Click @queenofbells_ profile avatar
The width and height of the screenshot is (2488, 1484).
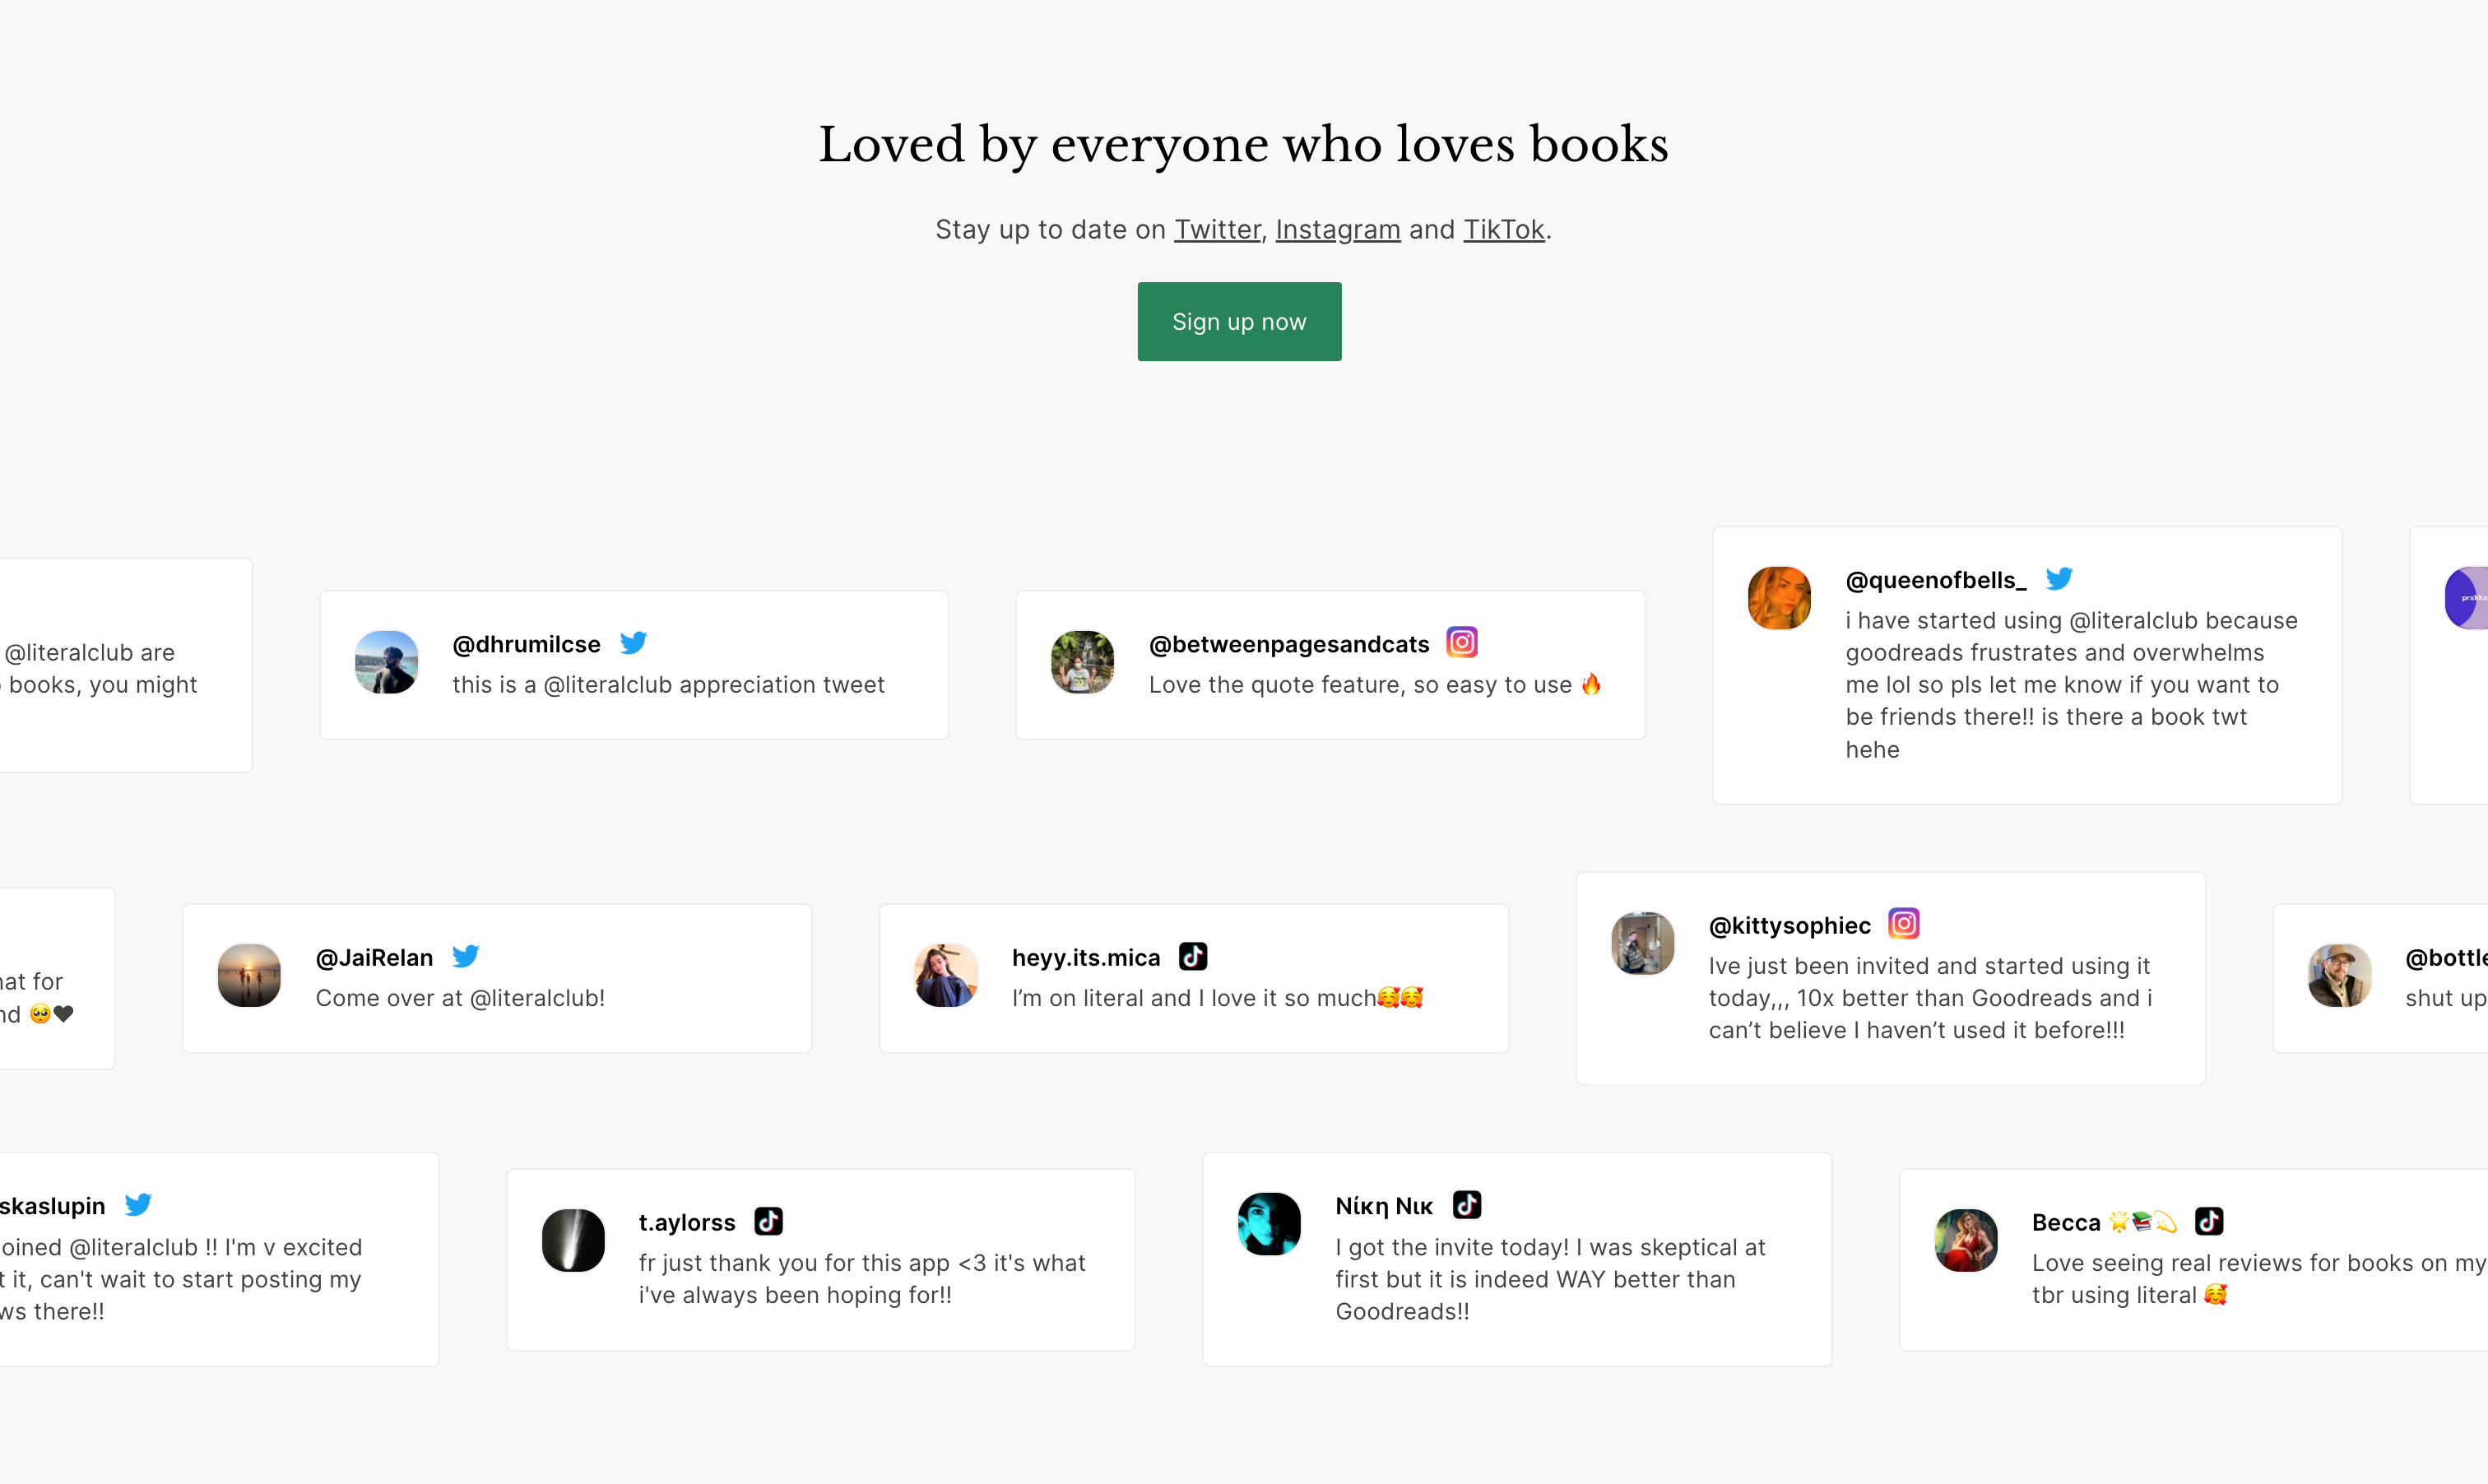(x=1778, y=598)
